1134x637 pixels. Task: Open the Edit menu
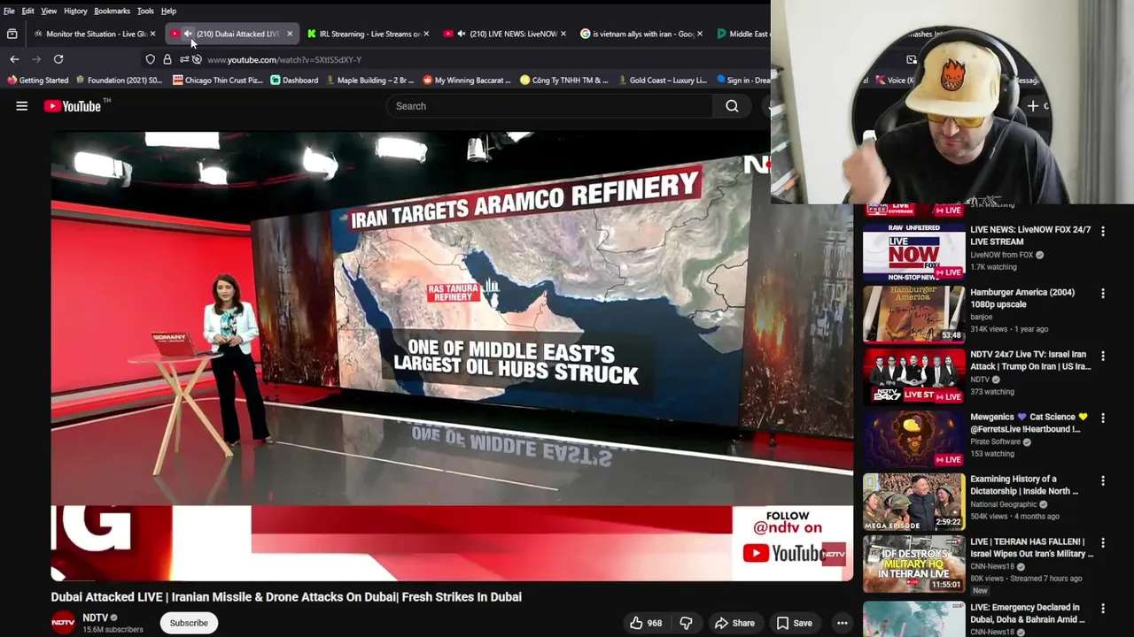coord(28,11)
